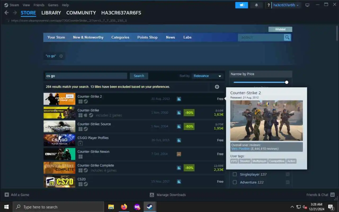
Task: Click the Steam logo in the menu bar
Action: click(6, 5)
